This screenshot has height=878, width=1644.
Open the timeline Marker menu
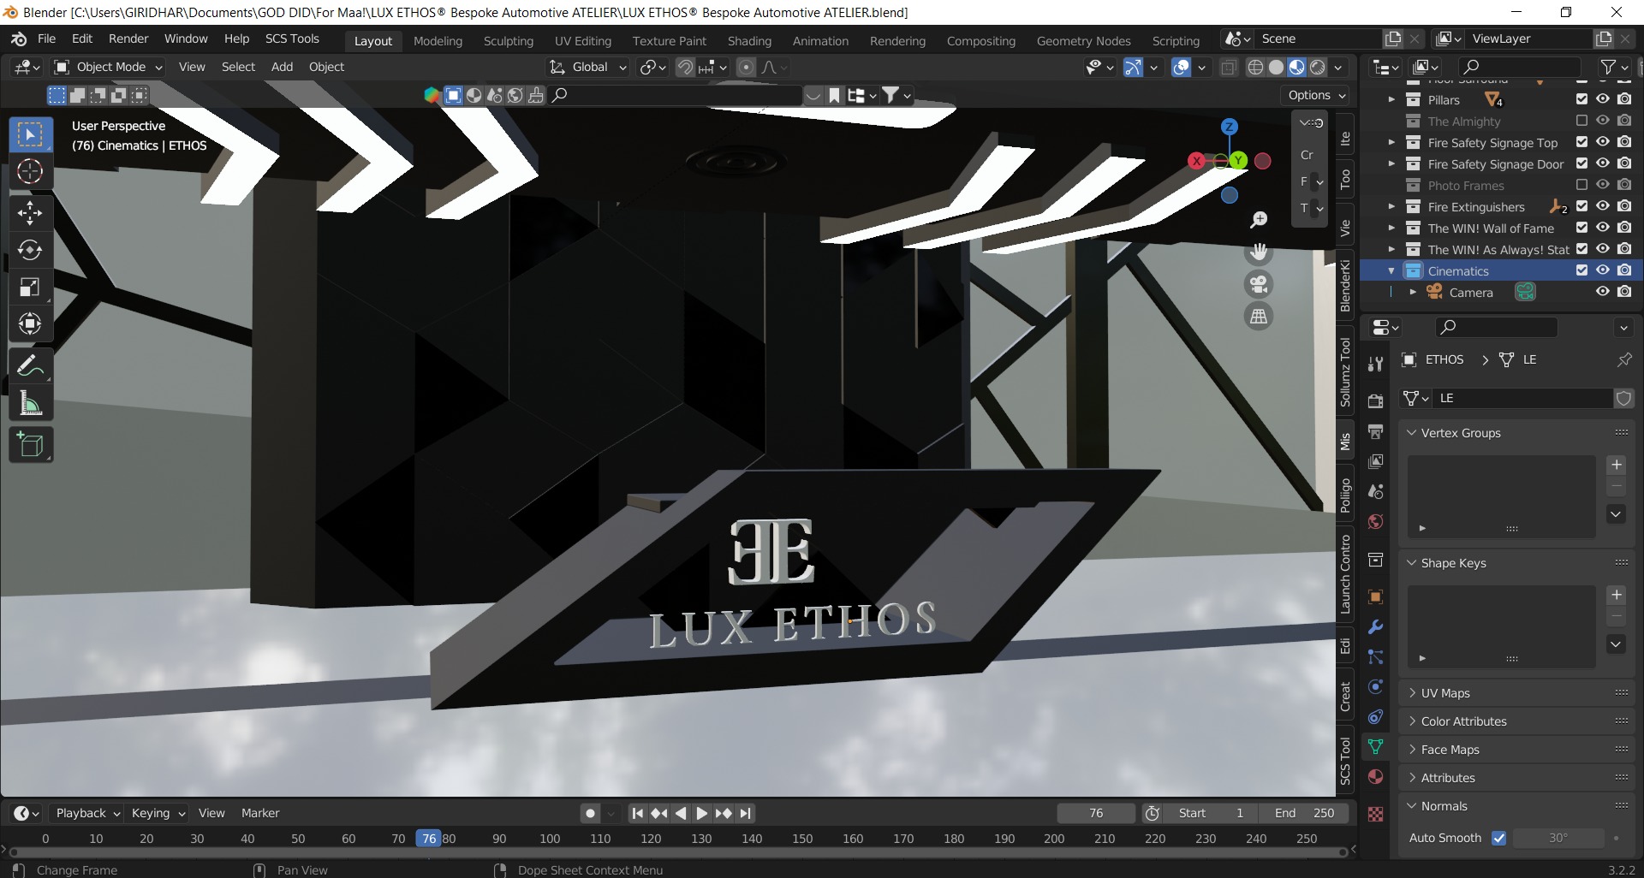[x=260, y=813]
